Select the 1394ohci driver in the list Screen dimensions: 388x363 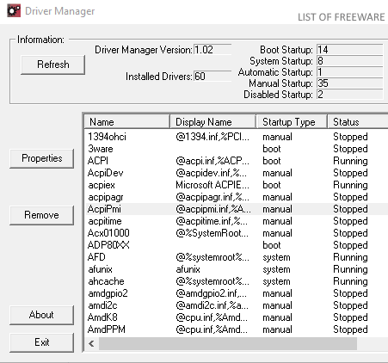(237, 137)
